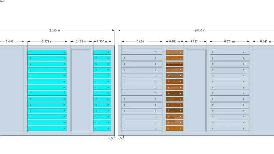274x154 pixels.
Task: Click the 0.674 m label above cyan drawers
Action: tap(47, 42)
